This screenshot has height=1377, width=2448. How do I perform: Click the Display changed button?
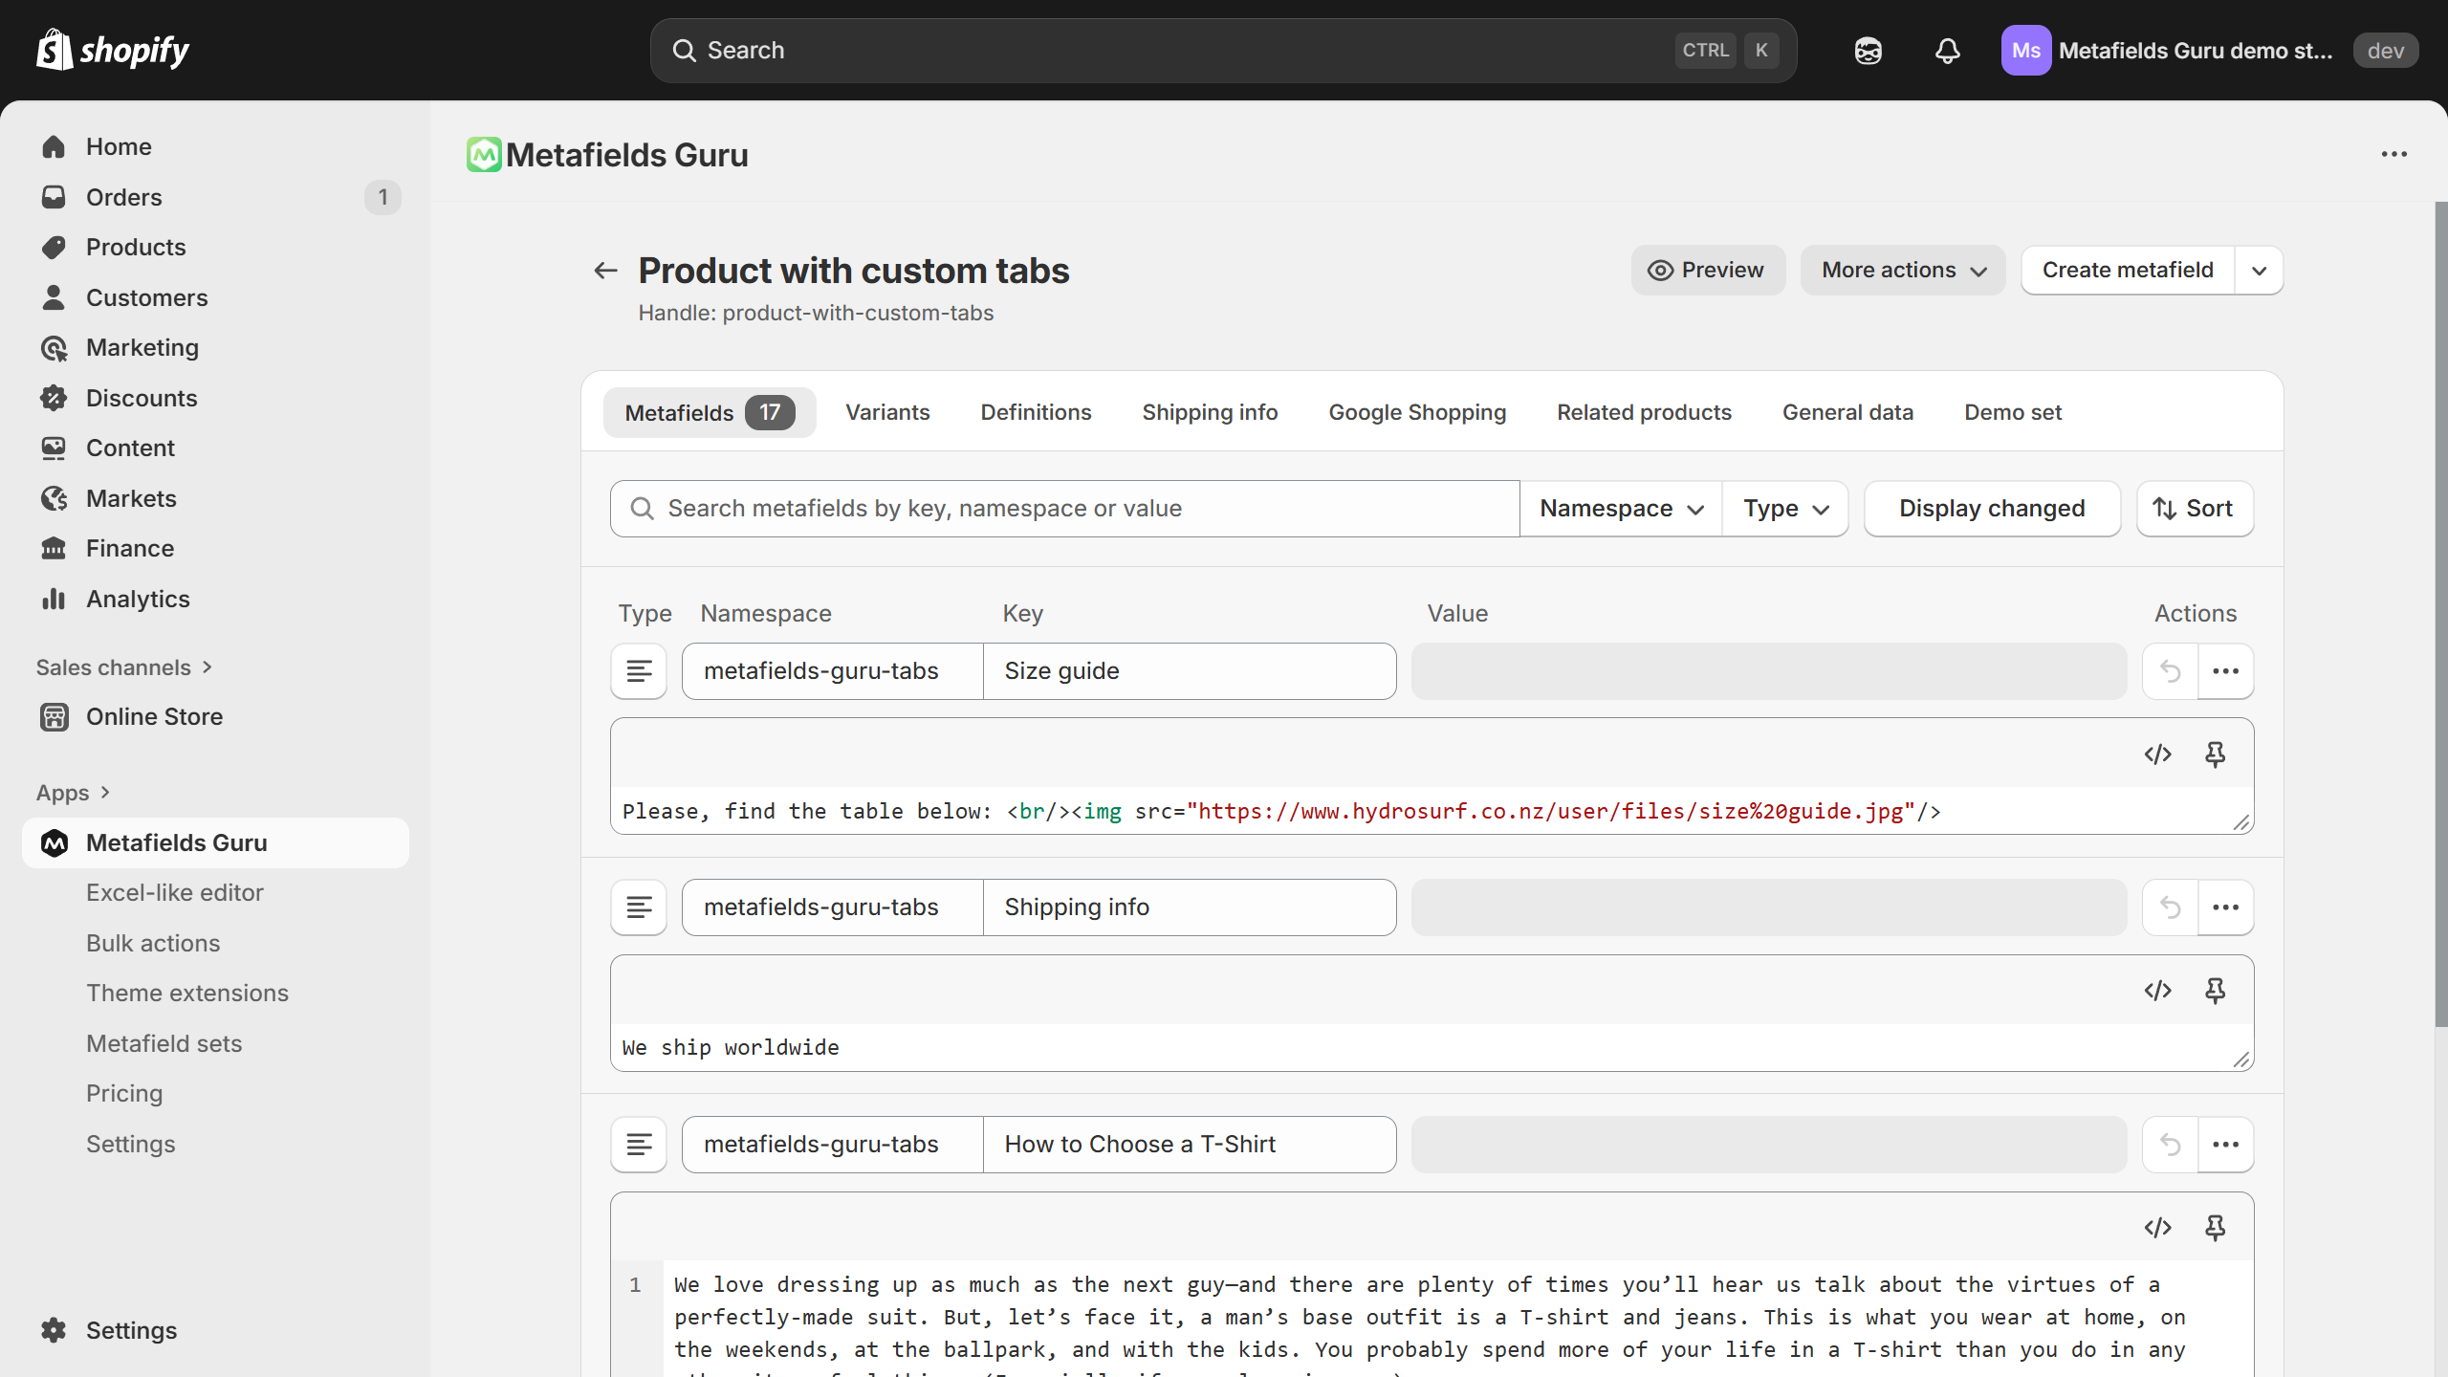pyautogui.click(x=1991, y=509)
